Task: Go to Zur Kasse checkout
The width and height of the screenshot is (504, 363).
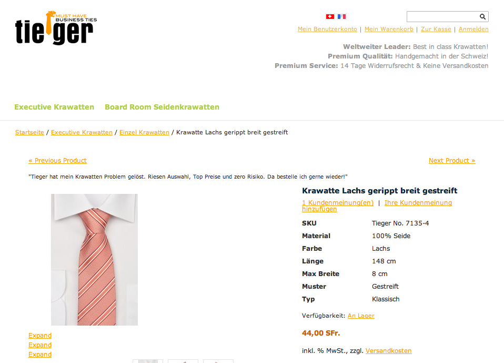Action: pyautogui.click(x=436, y=29)
